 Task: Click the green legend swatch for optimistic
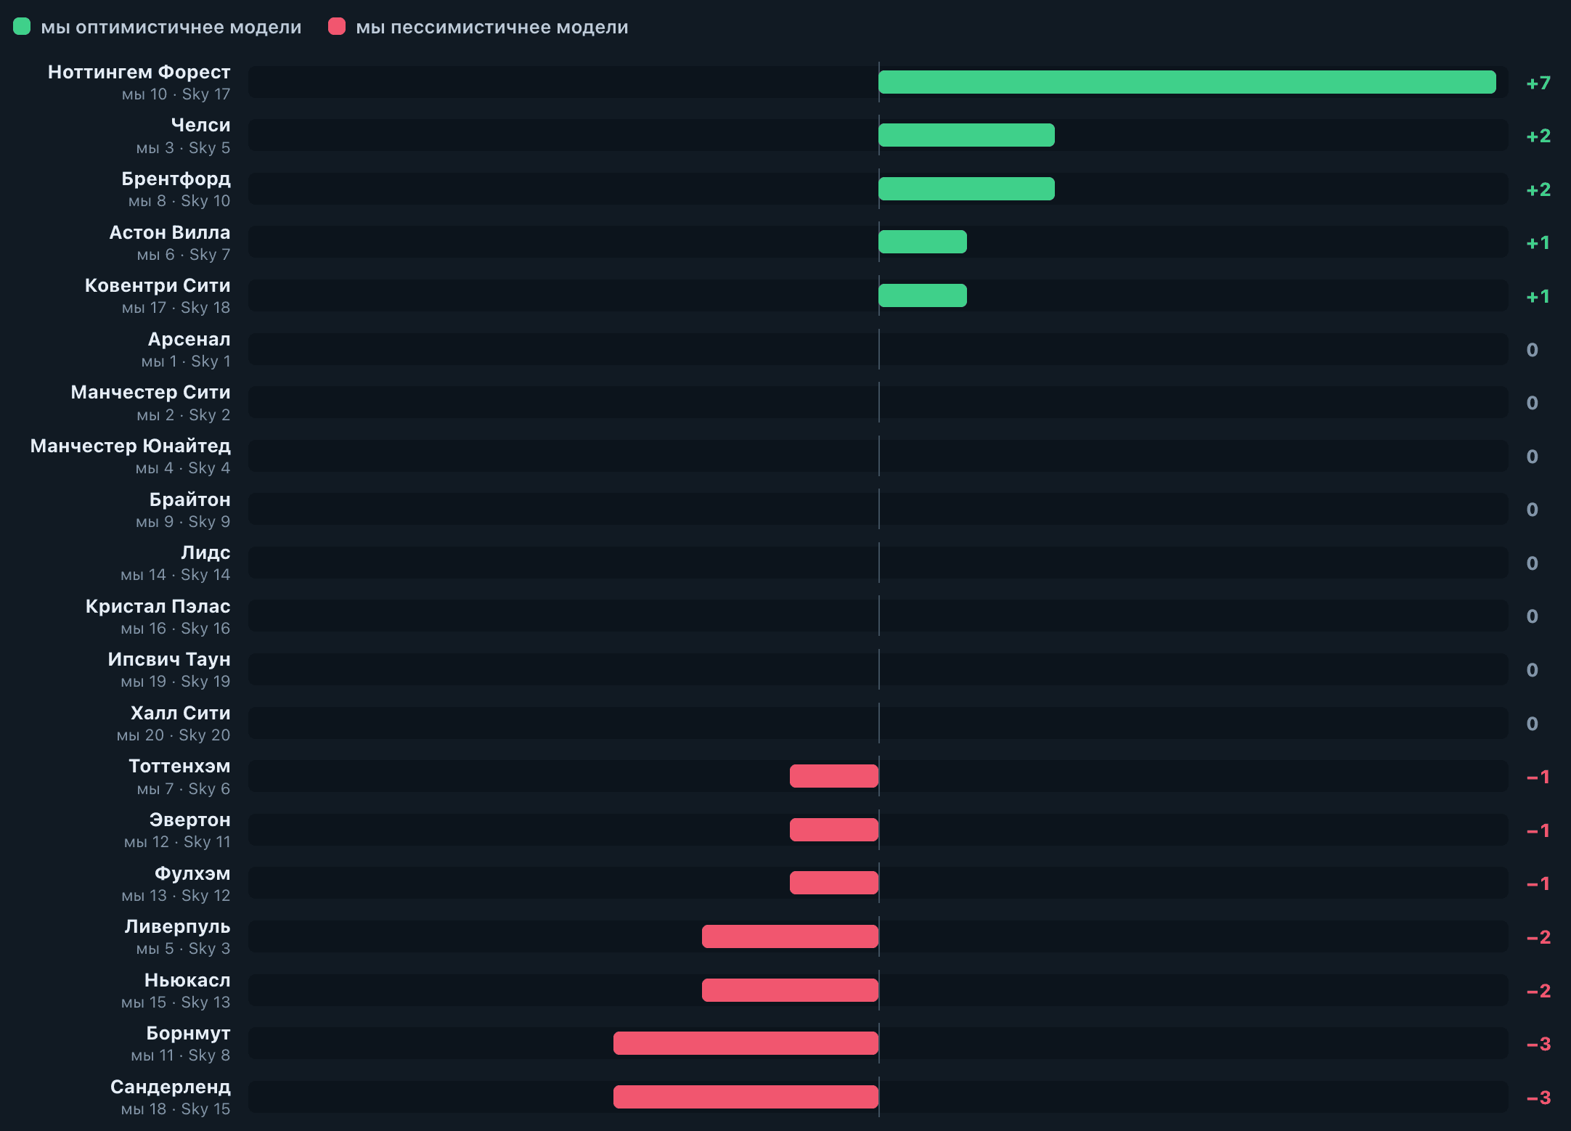point(22,27)
